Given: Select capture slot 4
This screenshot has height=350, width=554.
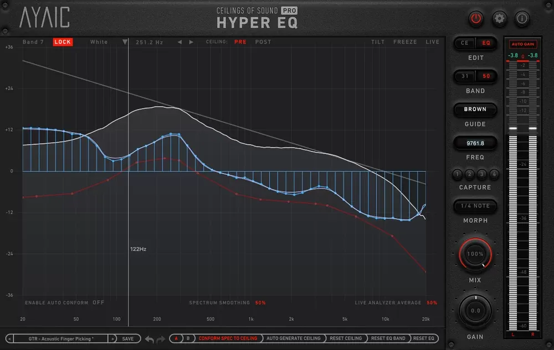Looking at the screenshot, I should tap(494, 174).
